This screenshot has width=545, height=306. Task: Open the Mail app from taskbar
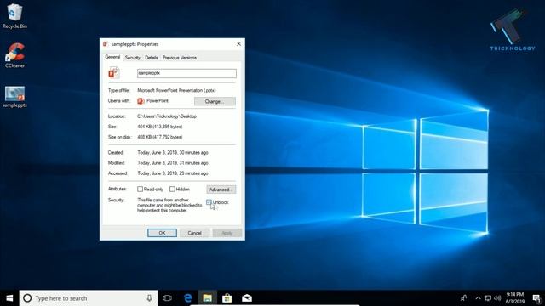247,298
